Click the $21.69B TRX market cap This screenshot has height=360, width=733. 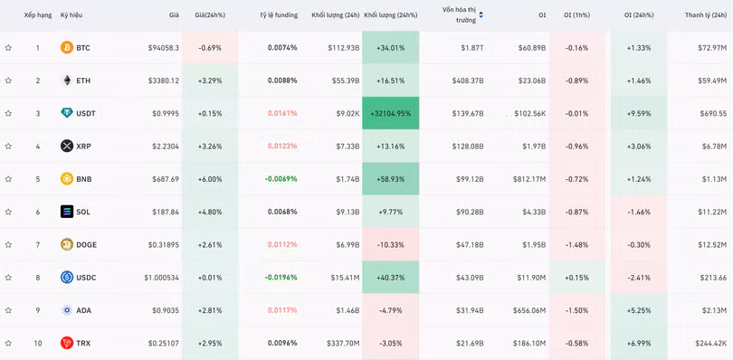pyautogui.click(x=470, y=343)
